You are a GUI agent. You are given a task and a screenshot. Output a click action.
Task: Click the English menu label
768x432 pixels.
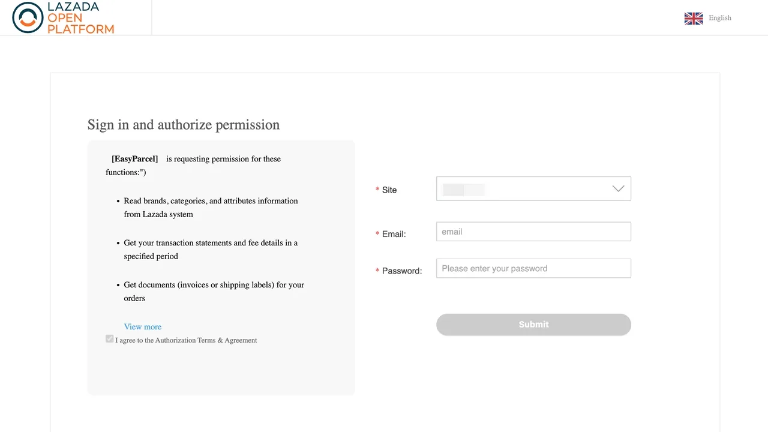[719, 17]
